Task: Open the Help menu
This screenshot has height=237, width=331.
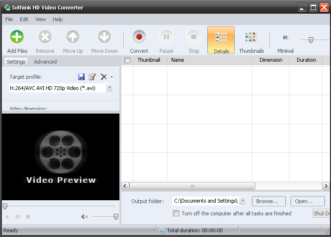Action: (x=58, y=19)
